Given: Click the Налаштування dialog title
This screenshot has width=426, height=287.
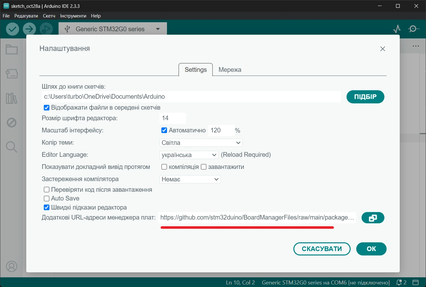Looking at the screenshot, I should coord(65,48).
